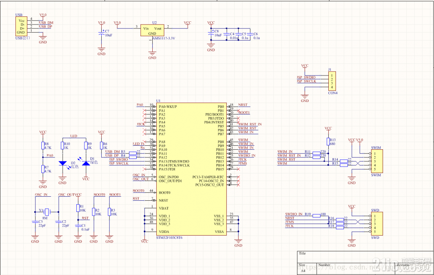Click the STM32F103C8T6 part label
Viewport: 434px width, 275px height.
point(170,238)
